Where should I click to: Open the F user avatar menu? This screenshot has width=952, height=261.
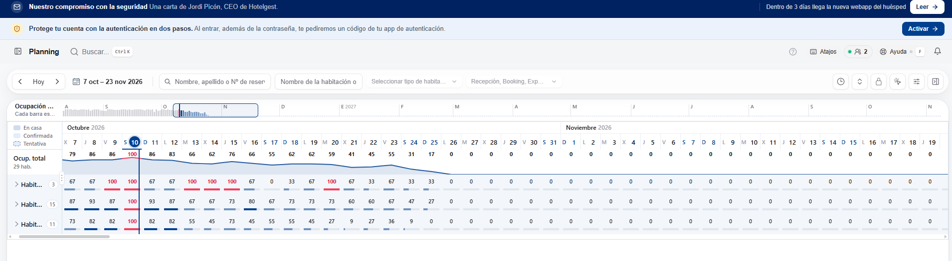coord(920,52)
